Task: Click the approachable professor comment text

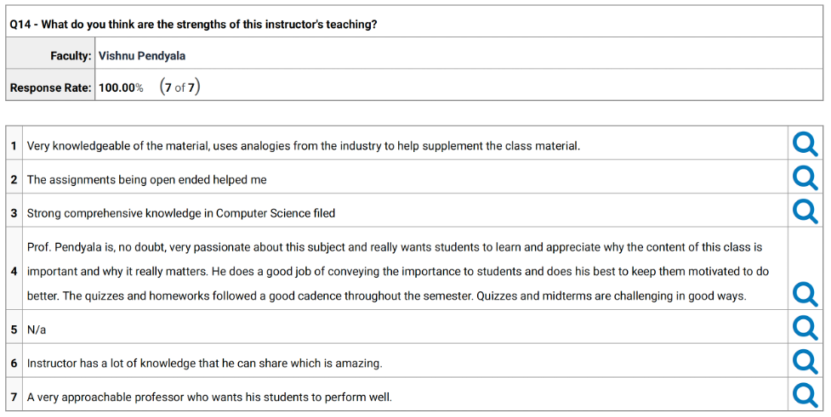Action: pyautogui.click(x=209, y=397)
